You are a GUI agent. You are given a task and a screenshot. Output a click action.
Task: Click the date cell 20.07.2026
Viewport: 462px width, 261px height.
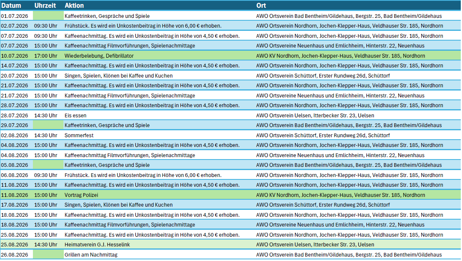click(x=15, y=75)
